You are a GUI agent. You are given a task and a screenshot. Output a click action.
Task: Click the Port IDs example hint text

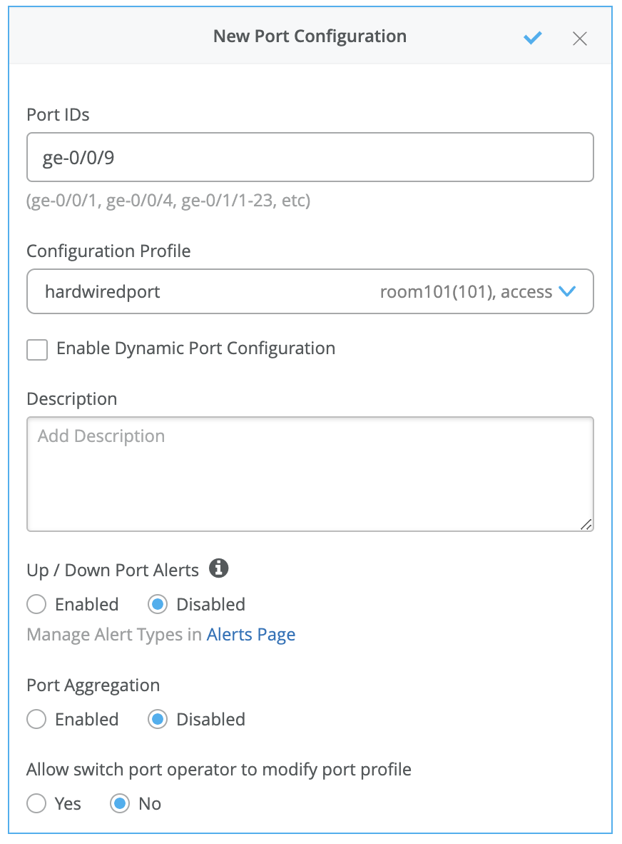point(168,201)
